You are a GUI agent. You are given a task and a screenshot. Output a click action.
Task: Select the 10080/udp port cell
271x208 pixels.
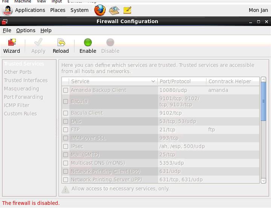173,90
